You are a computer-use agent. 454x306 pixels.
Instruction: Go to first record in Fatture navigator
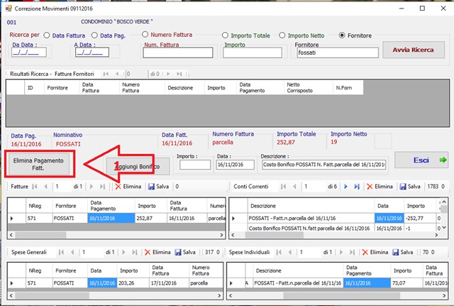click(35, 187)
